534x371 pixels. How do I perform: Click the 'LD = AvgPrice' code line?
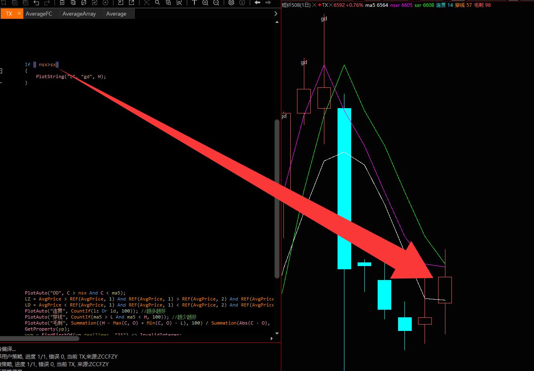tap(149, 305)
